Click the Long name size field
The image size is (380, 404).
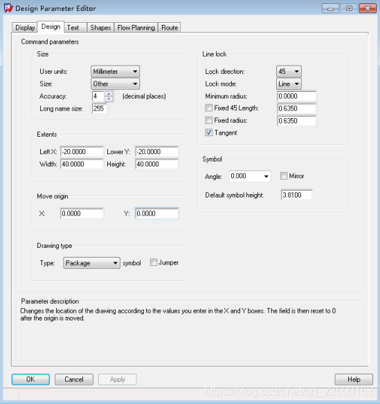pyautogui.click(x=100, y=108)
